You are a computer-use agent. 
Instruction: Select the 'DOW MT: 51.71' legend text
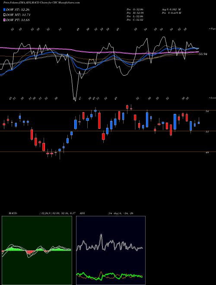[18, 15]
